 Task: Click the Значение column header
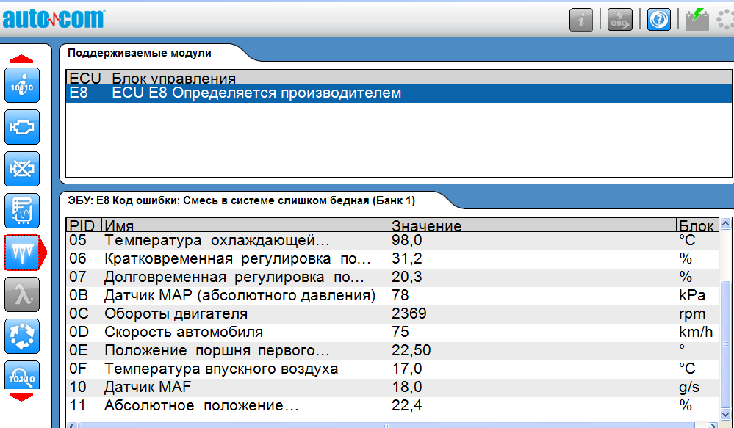(426, 225)
